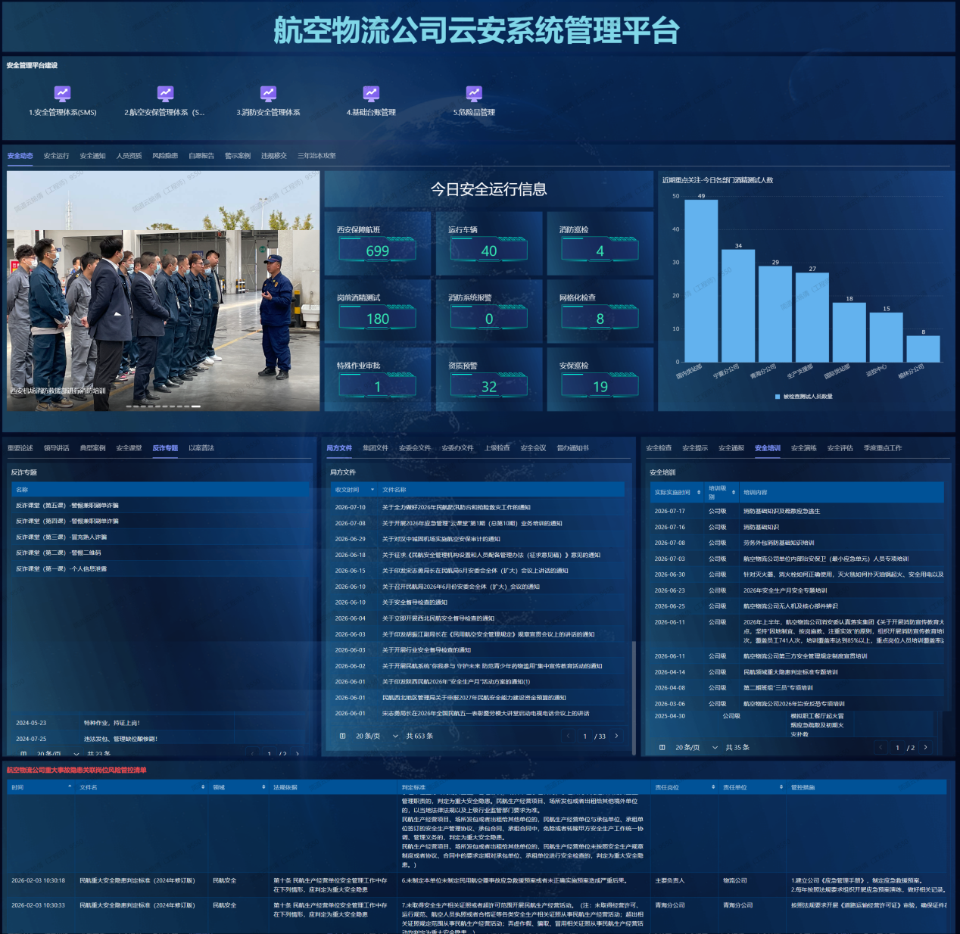Click the active carousel indicator dot
Viewport: 960px width, 934px height.
[x=196, y=406]
